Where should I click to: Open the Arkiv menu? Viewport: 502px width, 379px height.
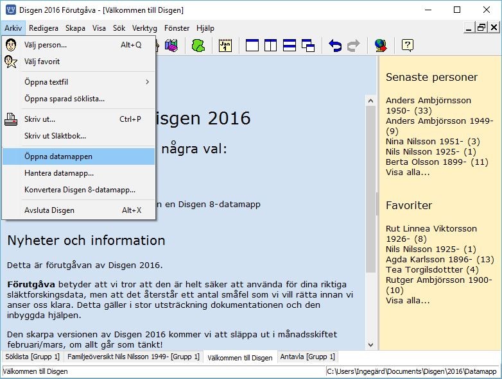(x=13, y=28)
